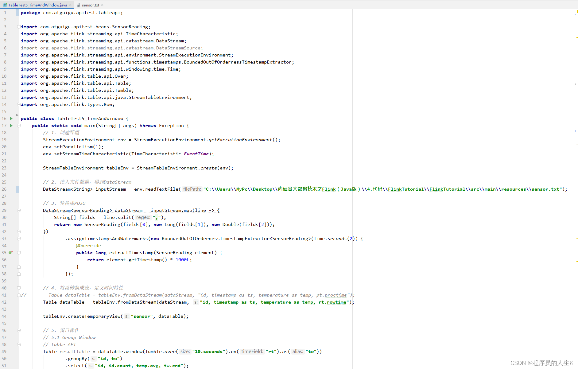Click "id, id.count, temp.avg, tw.end" string
Image resolution: width=578 pixels, height=369 pixels.
(x=140, y=366)
